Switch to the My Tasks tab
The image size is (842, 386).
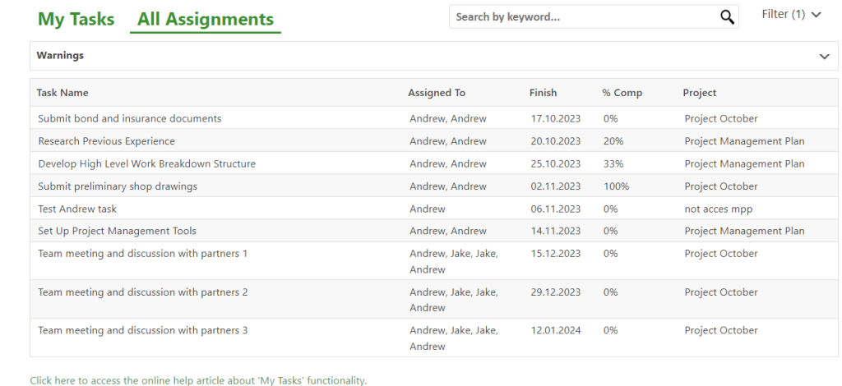pos(76,20)
